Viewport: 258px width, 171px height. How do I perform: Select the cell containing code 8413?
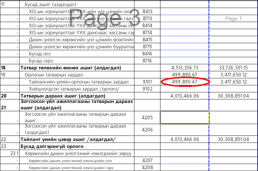click(147, 12)
